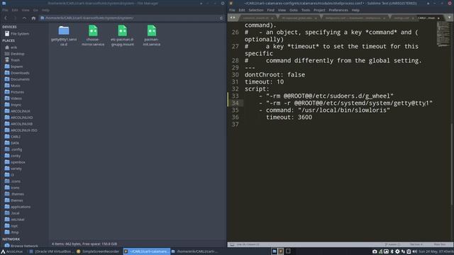
Task: Open File menu in File Manager
Action: pyautogui.click(x=5, y=10)
